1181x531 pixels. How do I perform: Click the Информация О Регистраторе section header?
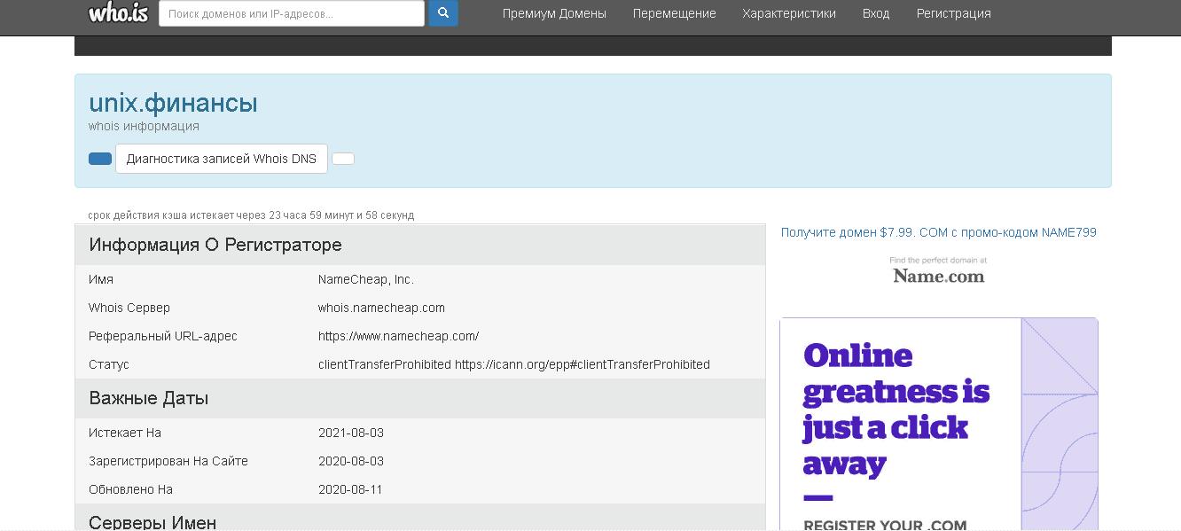(x=215, y=245)
